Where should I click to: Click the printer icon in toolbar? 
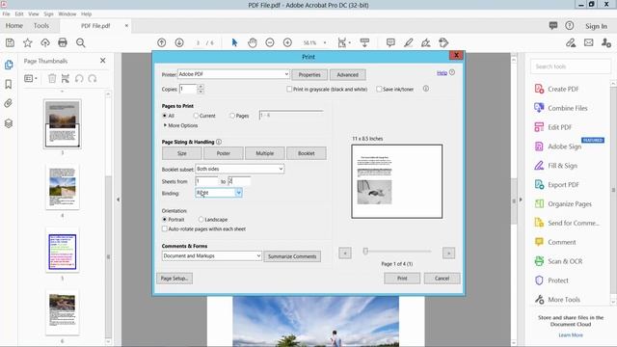point(63,42)
